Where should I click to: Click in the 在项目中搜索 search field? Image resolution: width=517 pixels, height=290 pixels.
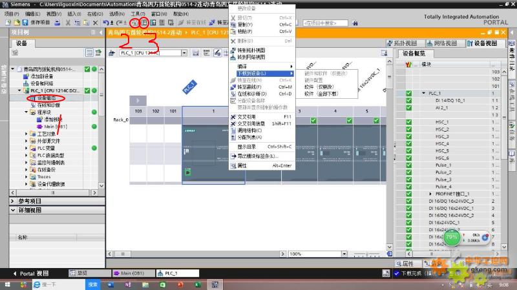tap(325, 23)
